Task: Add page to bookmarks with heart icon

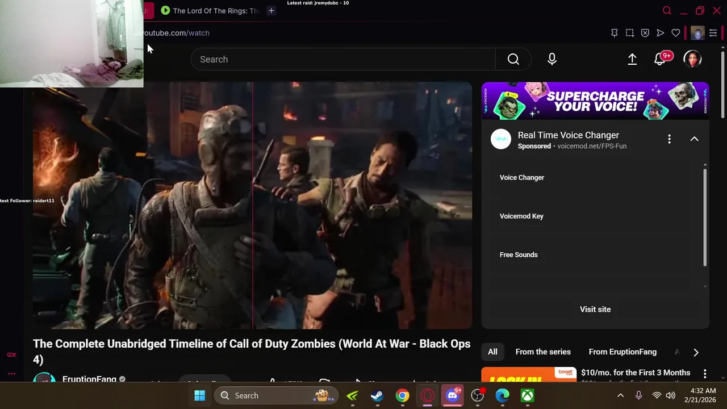Action: click(676, 33)
